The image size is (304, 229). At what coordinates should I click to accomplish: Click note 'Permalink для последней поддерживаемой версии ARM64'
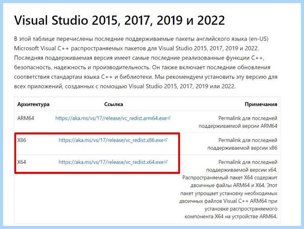point(238,122)
